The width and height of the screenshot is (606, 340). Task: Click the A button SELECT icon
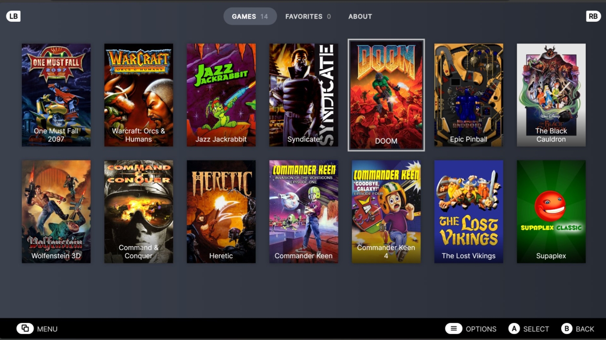point(514,329)
